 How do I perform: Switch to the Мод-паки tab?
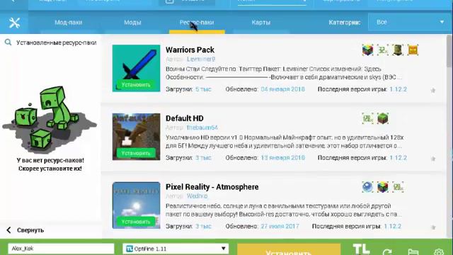[69, 22]
